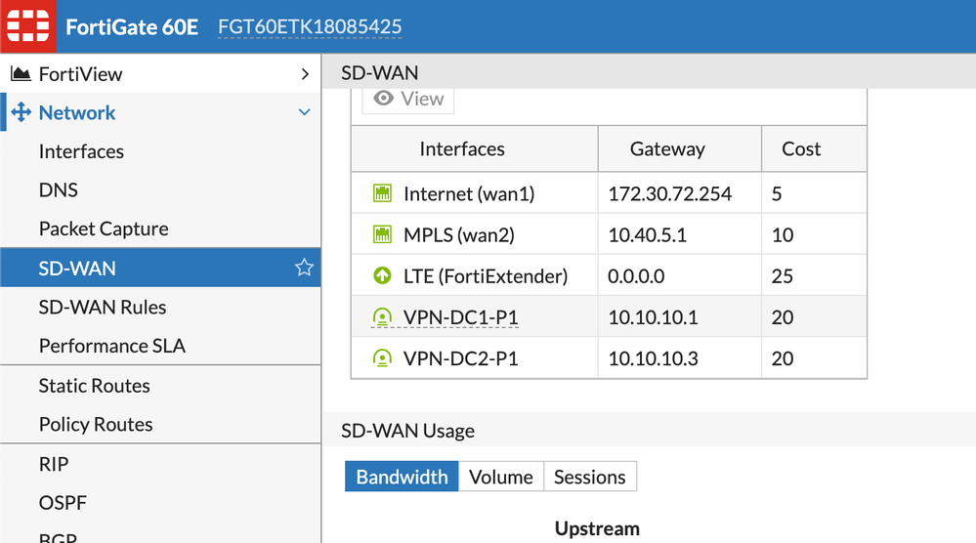The width and height of the screenshot is (976, 543).
Task: Click the FGT60ETK18085425 hostname link
Action: click(x=309, y=26)
